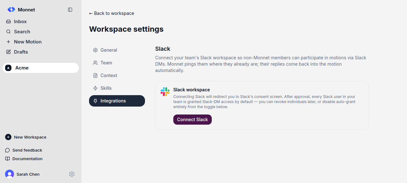The image size is (407, 183).
Task: Switch to the Context settings tab
Action: point(117,75)
